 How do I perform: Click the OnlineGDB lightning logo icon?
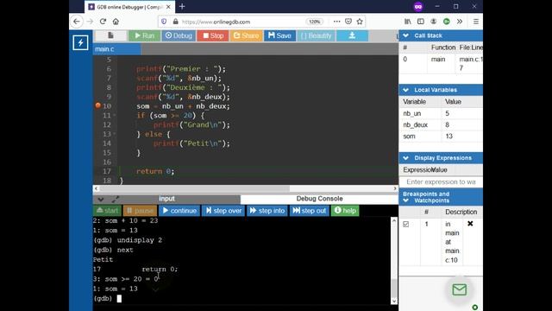80,42
